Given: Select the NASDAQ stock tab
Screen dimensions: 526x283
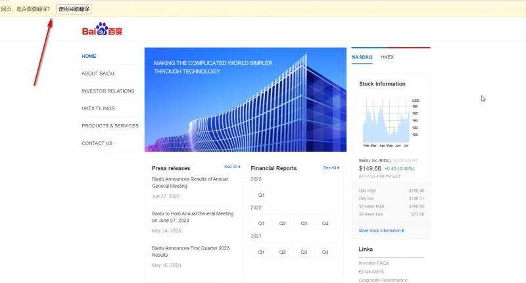Looking at the screenshot, I should (362, 57).
